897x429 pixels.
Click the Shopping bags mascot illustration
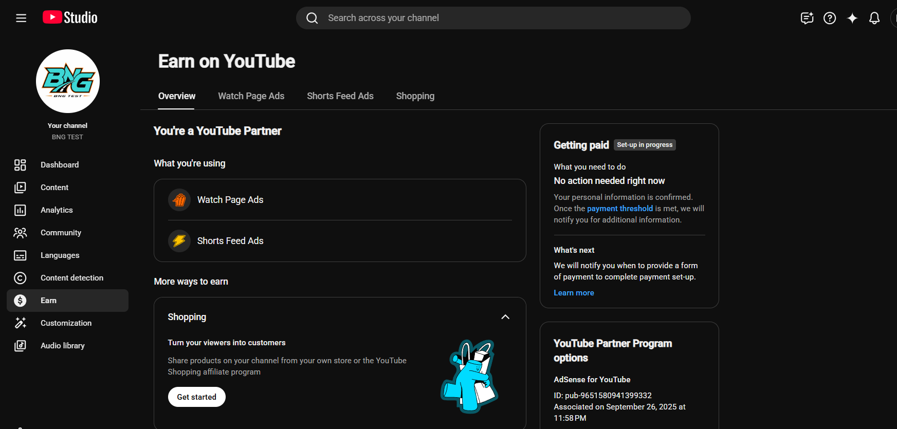tap(470, 376)
